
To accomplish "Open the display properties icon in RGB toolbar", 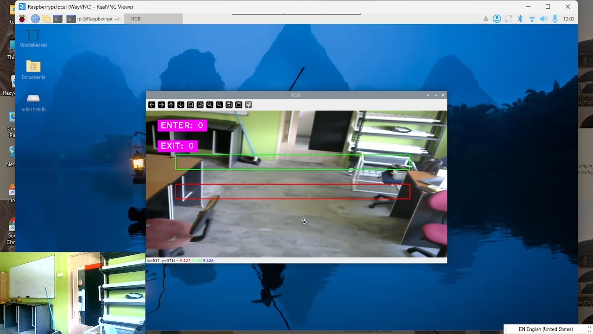I will coord(249,105).
